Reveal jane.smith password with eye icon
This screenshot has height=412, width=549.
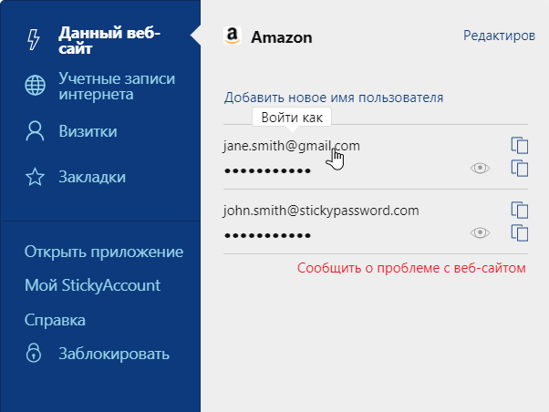[x=480, y=169]
